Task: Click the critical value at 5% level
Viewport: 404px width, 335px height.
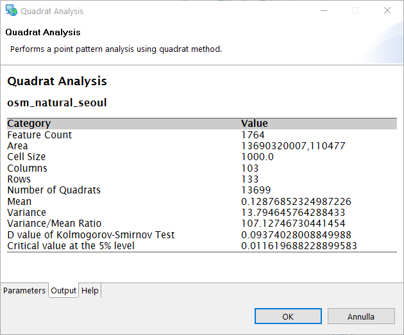Action: pyautogui.click(x=299, y=245)
